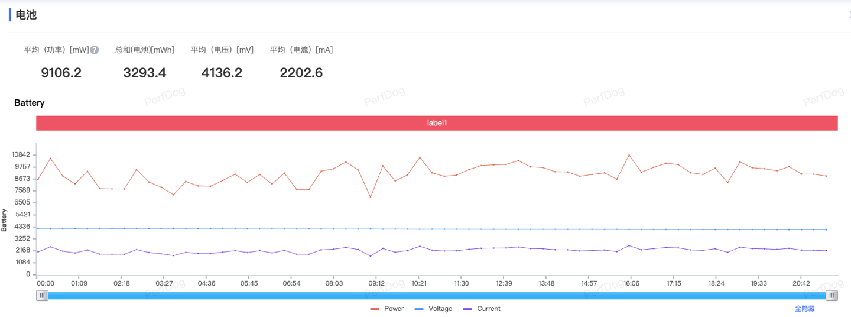
Task: Click the 电池 section heading
Action: (x=26, y=15)
